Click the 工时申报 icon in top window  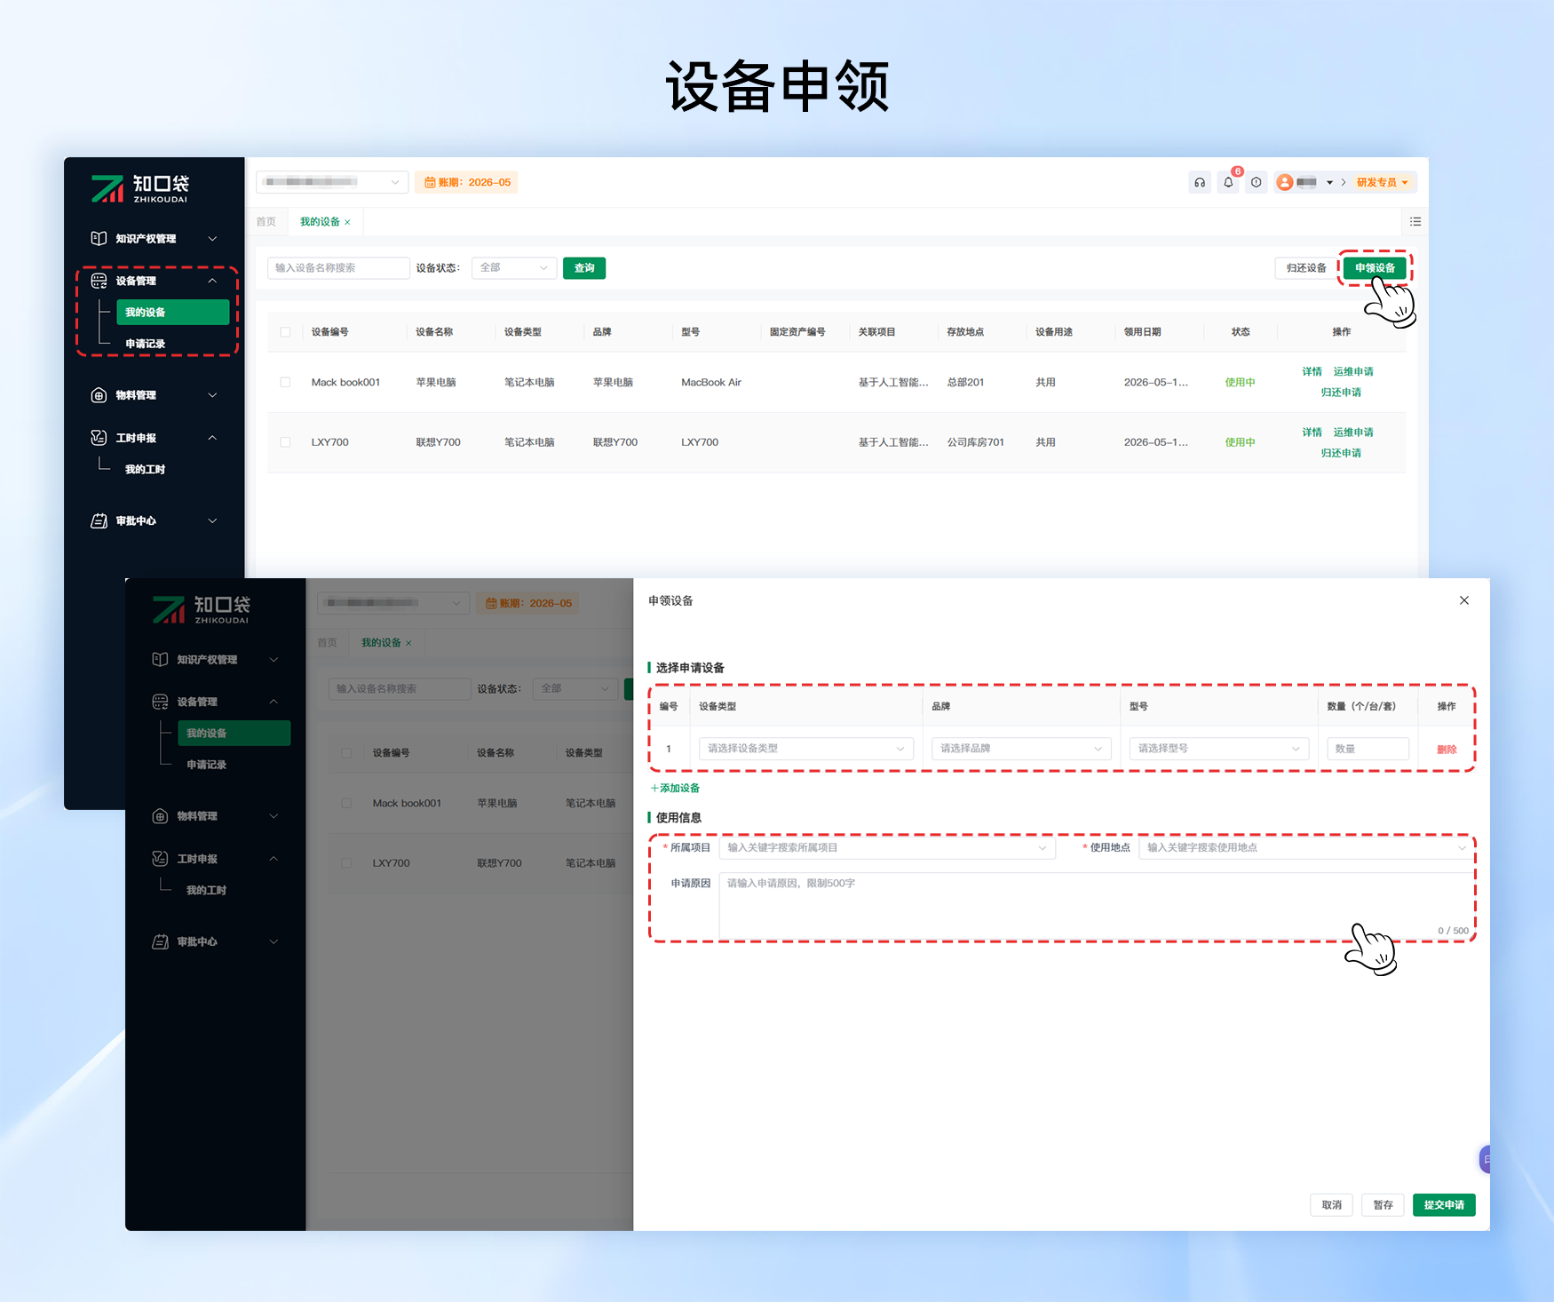(x=99, y=438)
